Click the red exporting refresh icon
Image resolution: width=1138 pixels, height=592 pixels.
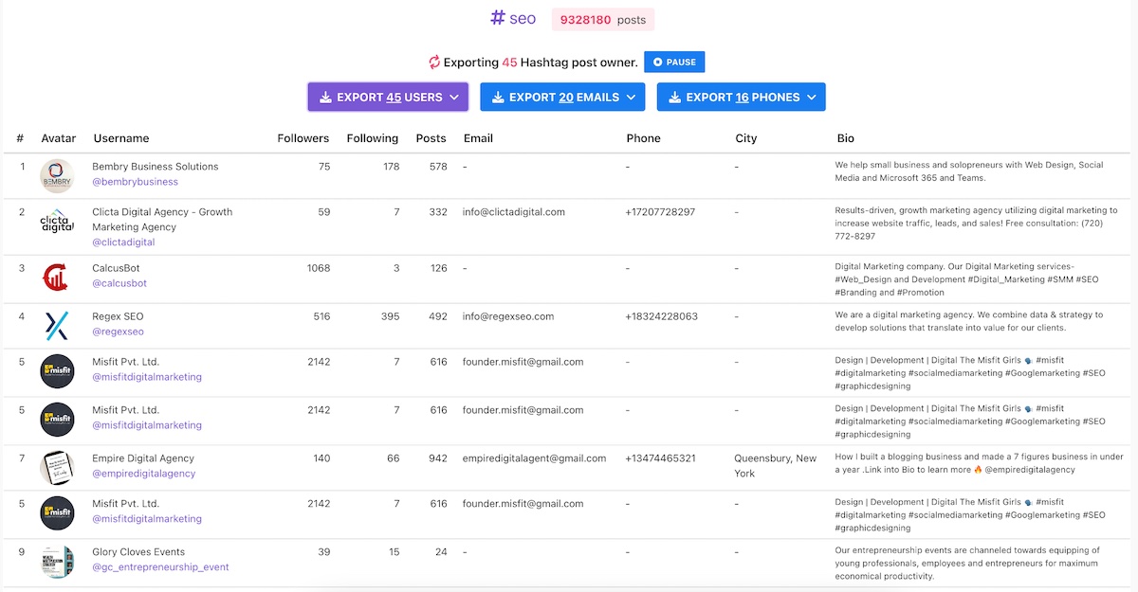[434, 63]
